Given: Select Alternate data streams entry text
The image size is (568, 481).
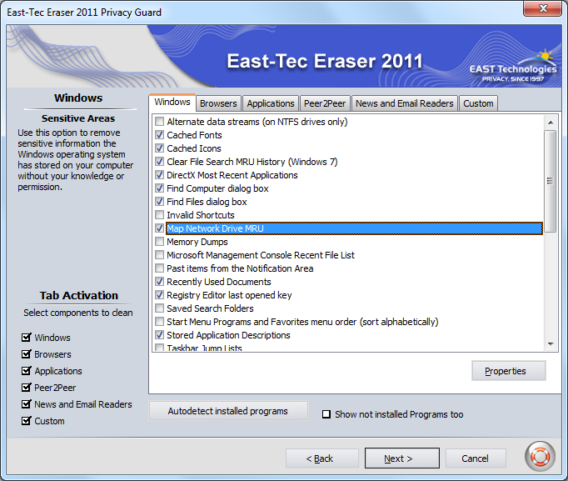Looking at the screenshot, I should [257, 122].
